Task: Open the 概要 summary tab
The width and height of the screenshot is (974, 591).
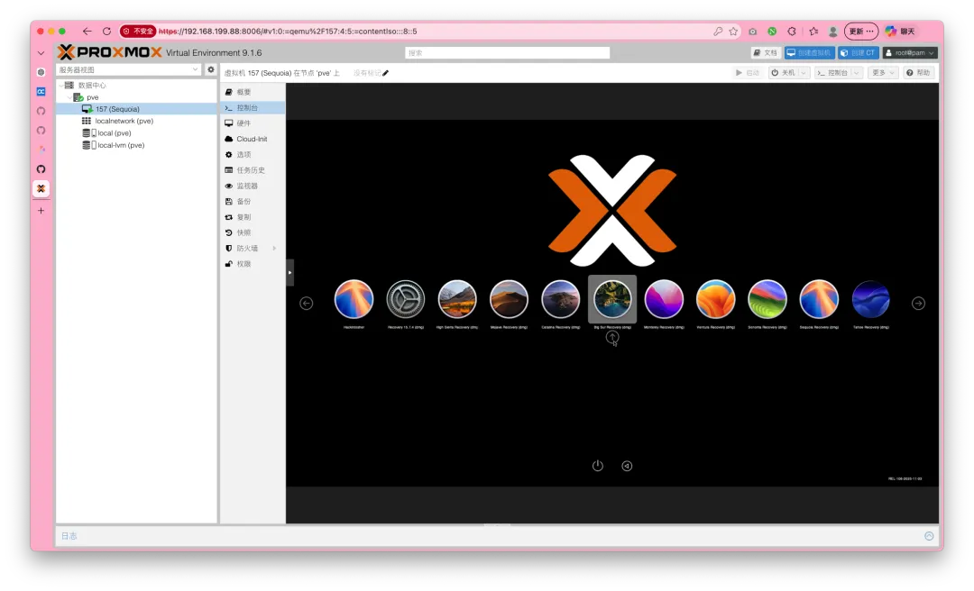Action: click(253, 92)
